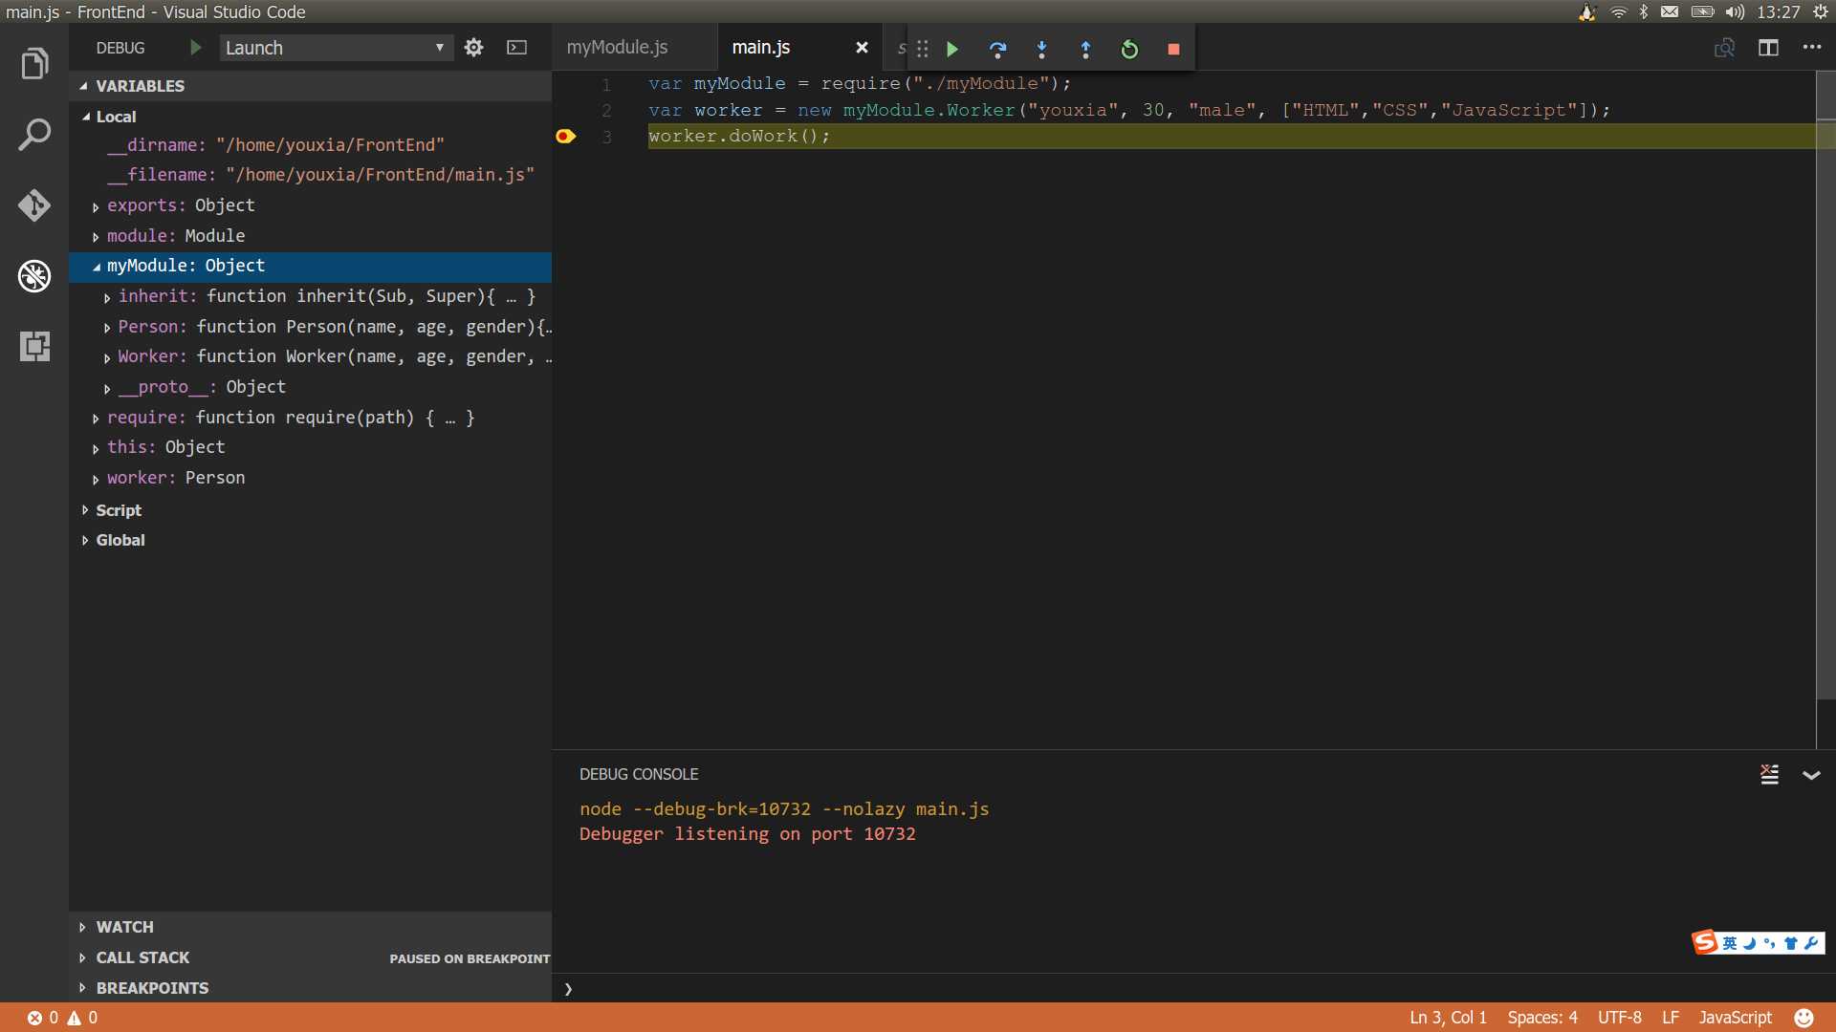Screen dimensions: 1836x1032
Task: Click the debug console input prompt
Action: click(1193, 989)
